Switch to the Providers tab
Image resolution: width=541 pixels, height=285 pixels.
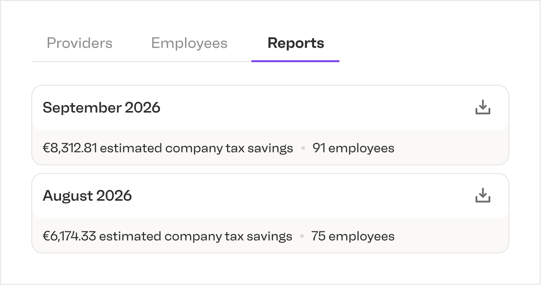point(80,43)
